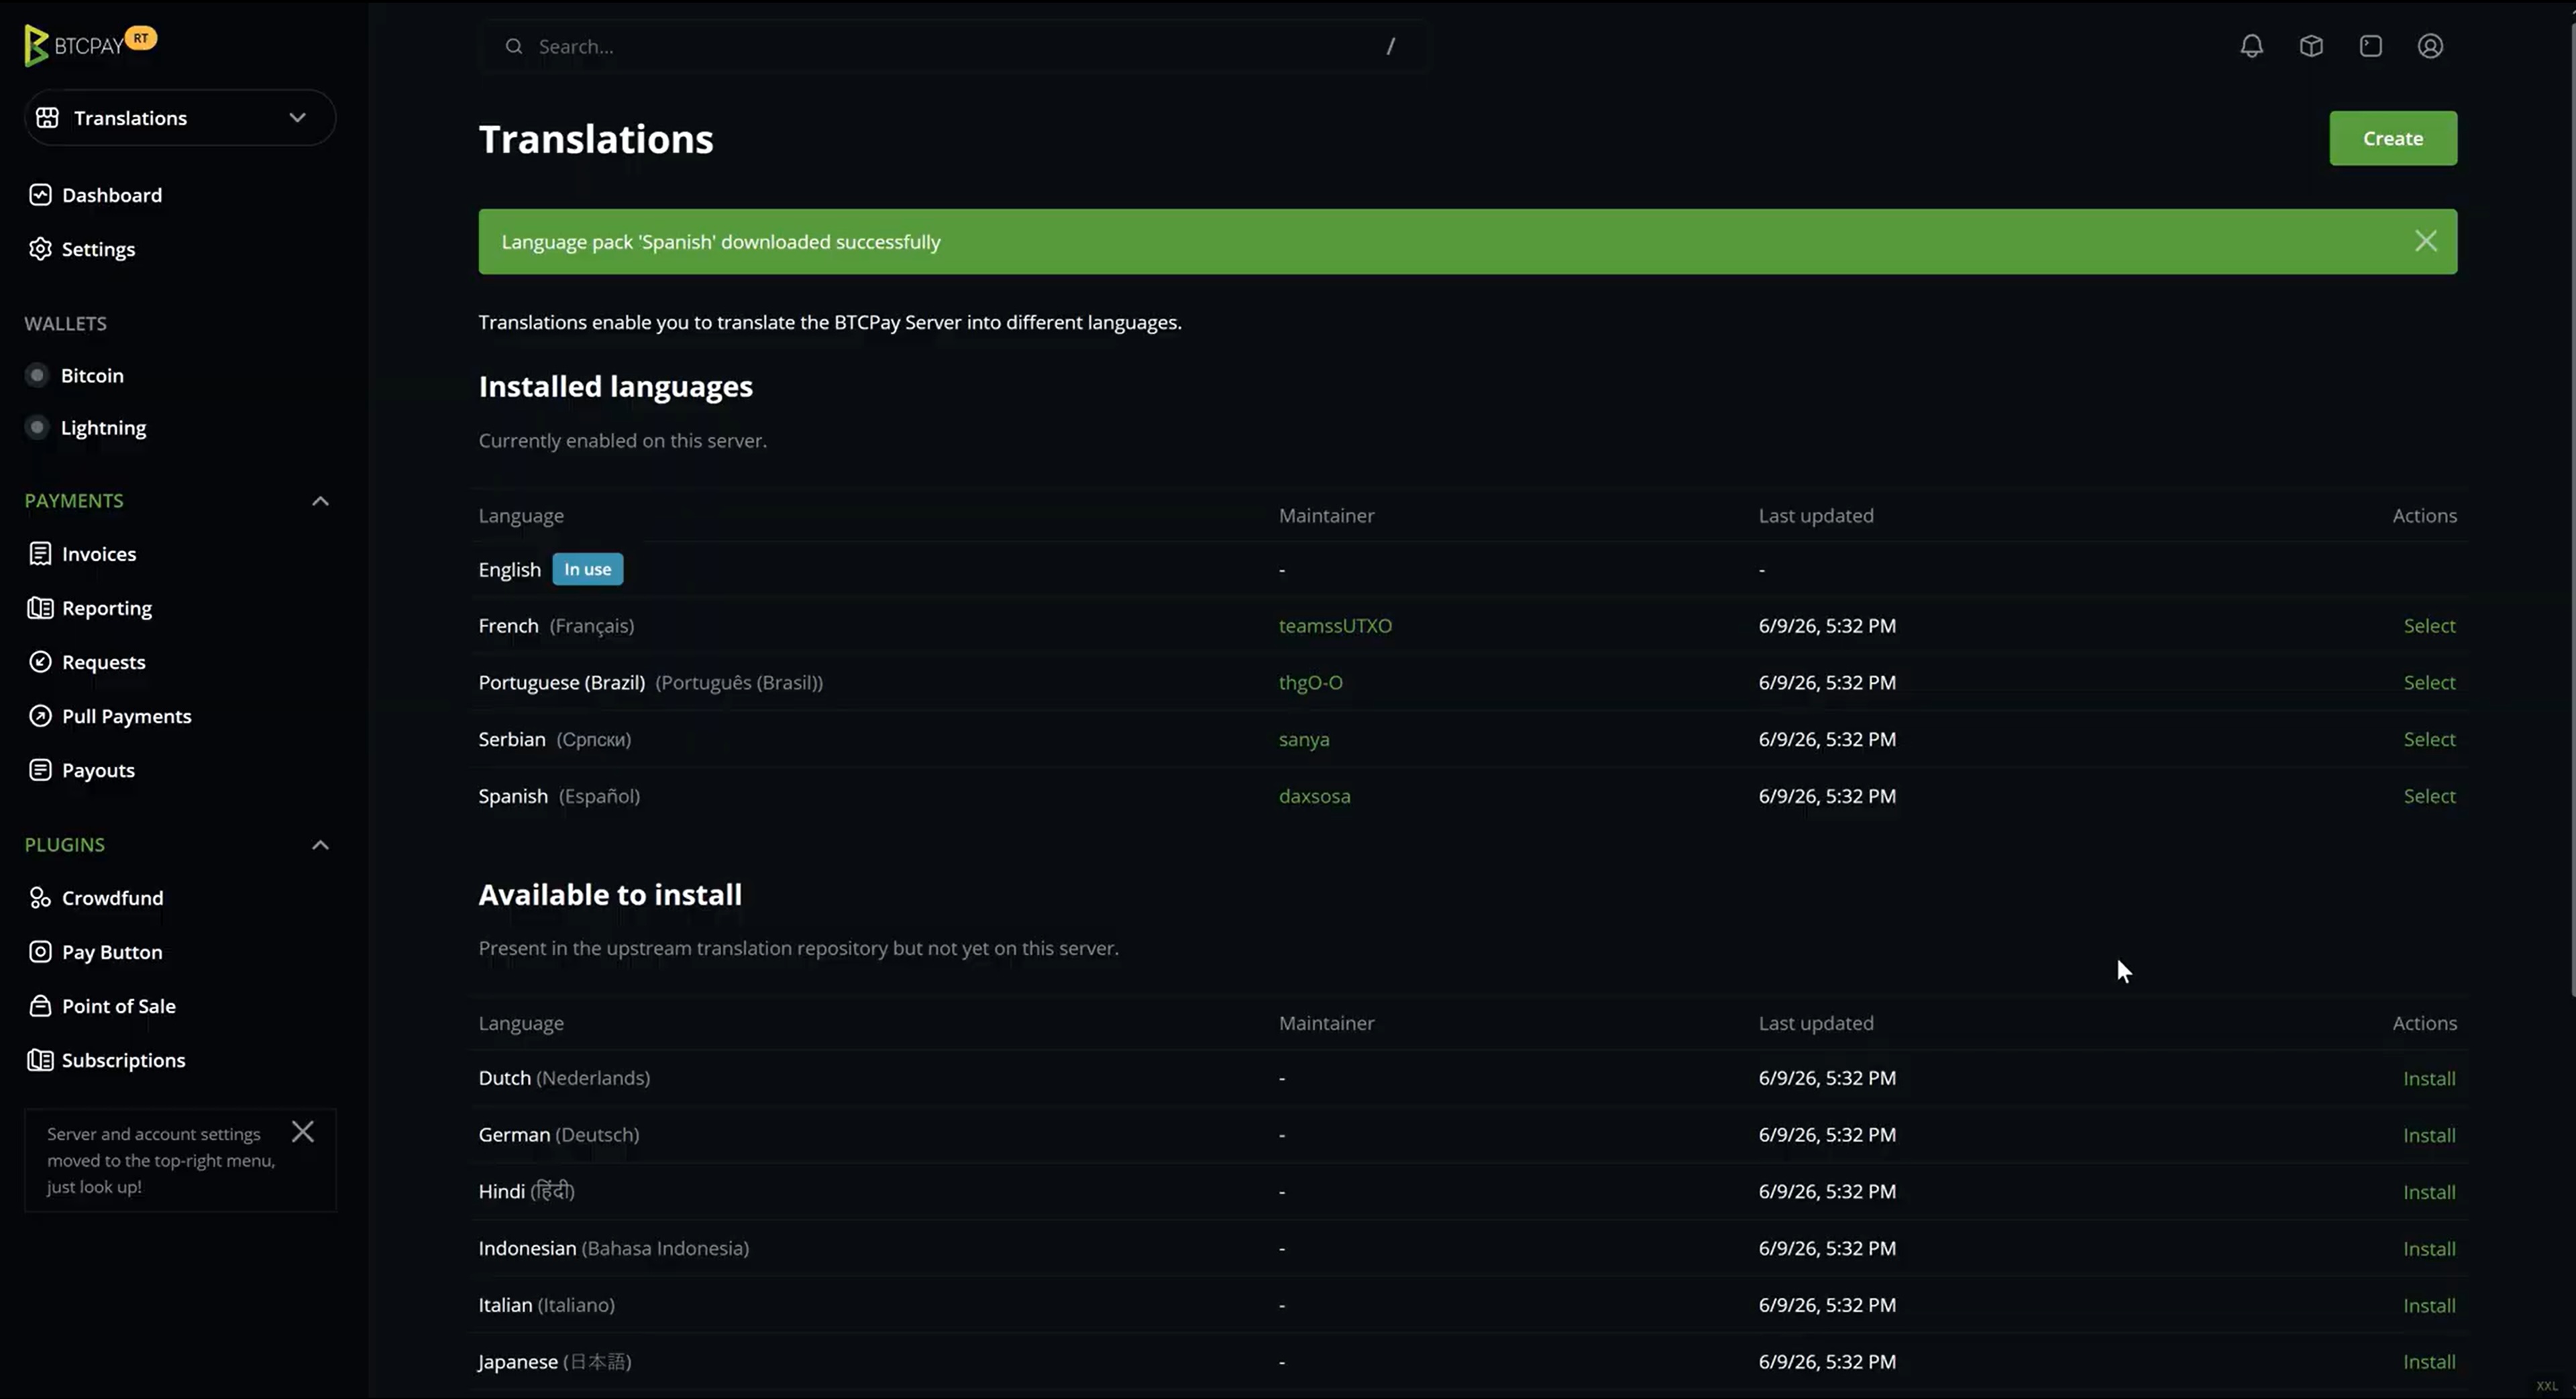Install the German language pack
Image resolution: width=2576 pixels, height=1399 pixels.
tap(2429, 1136)
